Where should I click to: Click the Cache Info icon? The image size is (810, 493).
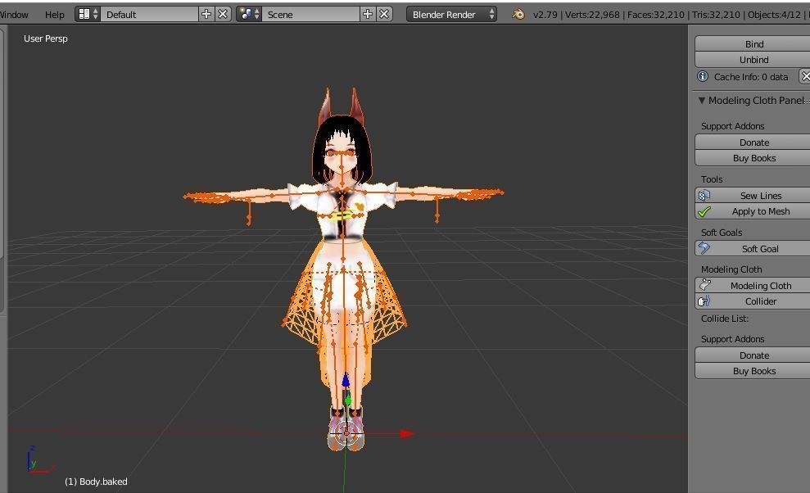(703, 76)
